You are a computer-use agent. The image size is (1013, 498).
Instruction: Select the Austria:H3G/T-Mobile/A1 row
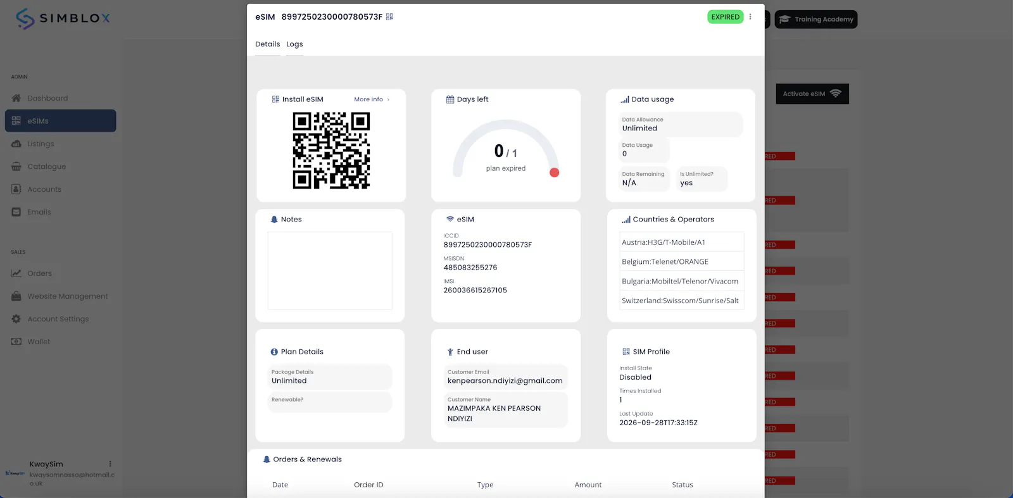[x=681, y=242]
